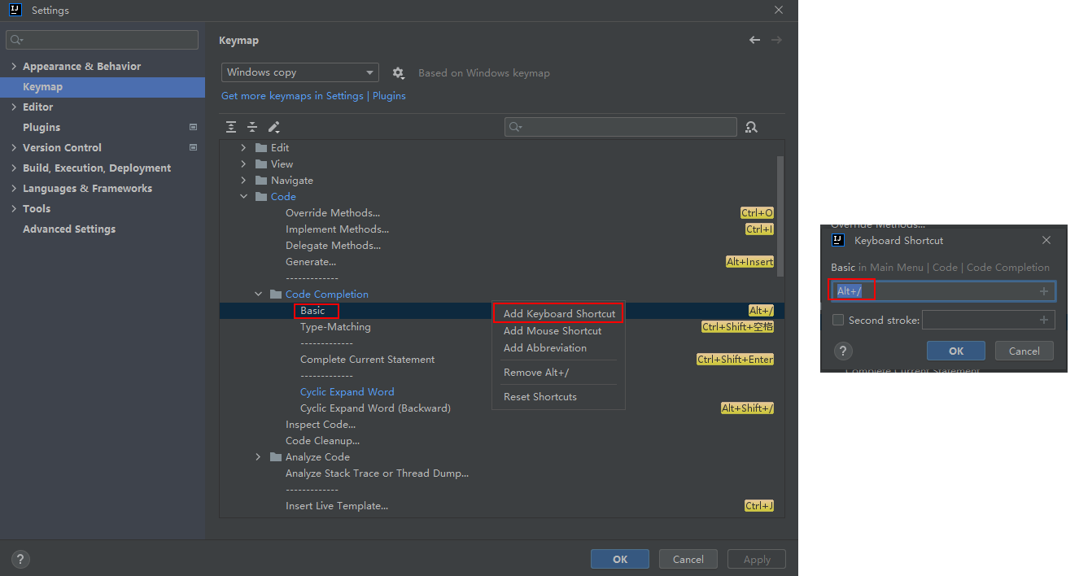This screenshot has height=576, width=1079.
Task: Expand the View keymap group
Action: pos(243,164)
